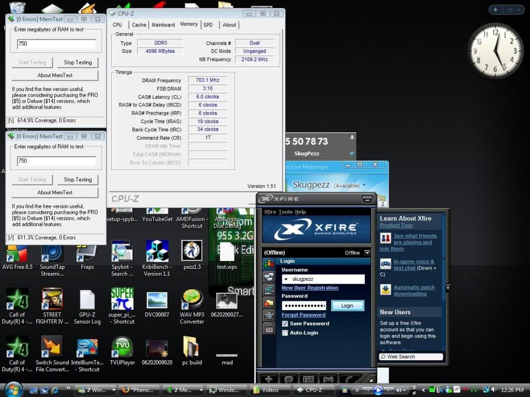The image size is (530, 397).
Task: Click the RAM megabytes field in 611.3% MemTest
Action: pos(56,161)
